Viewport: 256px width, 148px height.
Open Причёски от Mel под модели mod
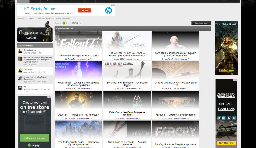[38, 60]
